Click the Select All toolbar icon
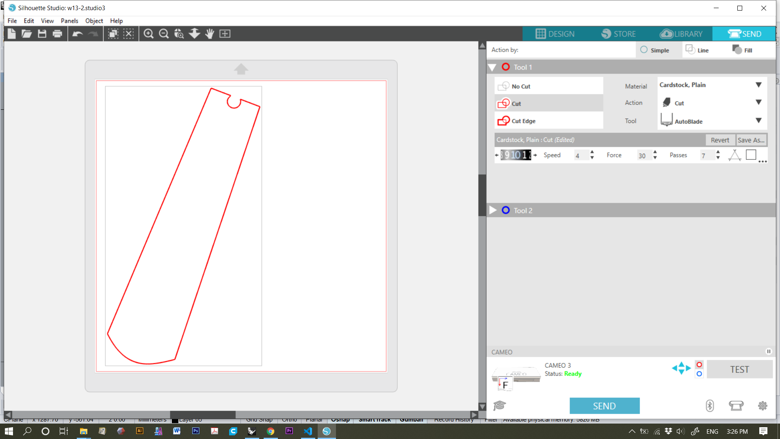Viewport: 780px width, 439px height. tap(113, 34)
